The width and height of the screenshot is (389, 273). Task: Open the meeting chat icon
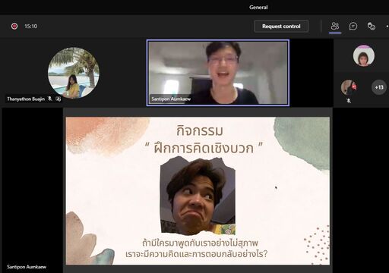353,26
